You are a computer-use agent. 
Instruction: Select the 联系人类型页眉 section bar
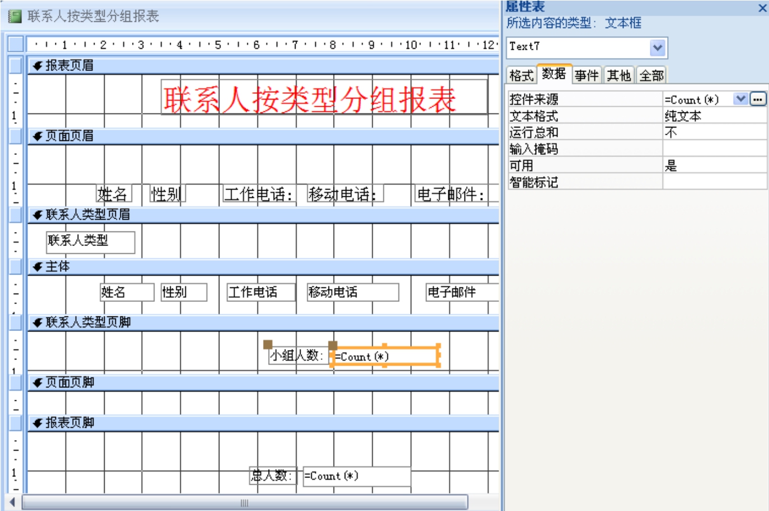click(x=263, y=215)
